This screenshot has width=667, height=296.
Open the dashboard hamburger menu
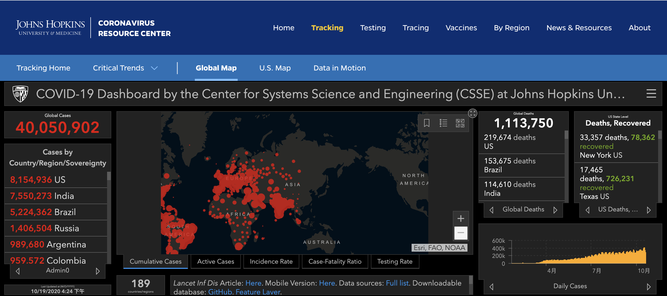pyautogui.click(x=651, y=94)
